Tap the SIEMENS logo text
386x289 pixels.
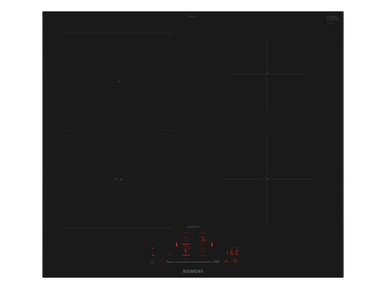point(193,271)
